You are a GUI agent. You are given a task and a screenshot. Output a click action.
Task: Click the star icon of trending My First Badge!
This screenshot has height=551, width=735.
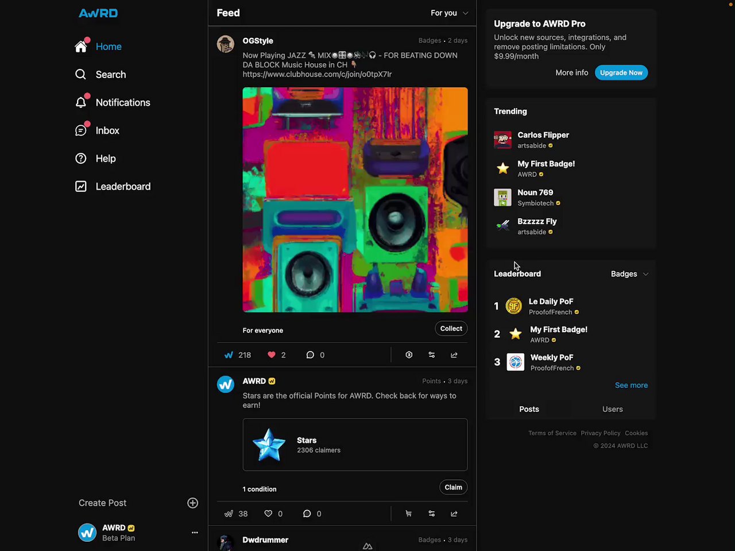502,168
